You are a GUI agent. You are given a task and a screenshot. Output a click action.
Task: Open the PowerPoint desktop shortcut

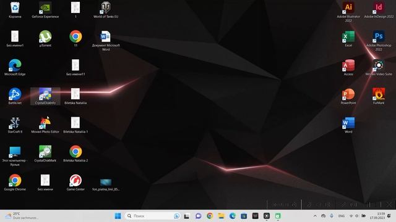click(348, 96)
